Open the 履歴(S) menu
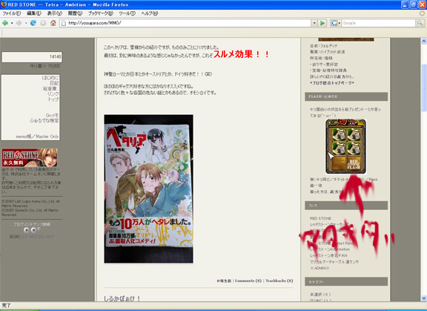Screen dimensions: 427x311 75,13
